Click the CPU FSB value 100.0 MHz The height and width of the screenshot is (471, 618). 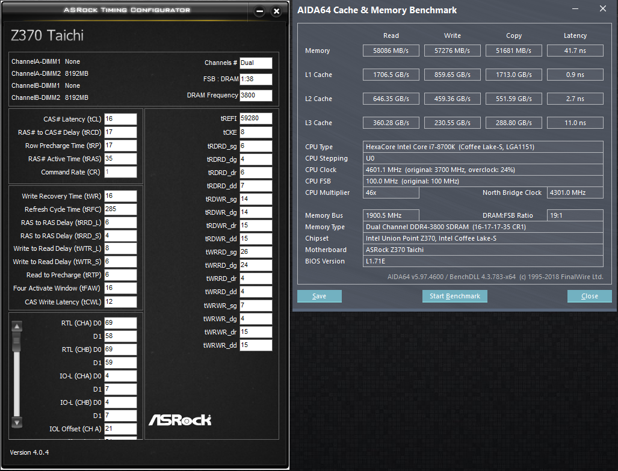[x=483, y=181]
